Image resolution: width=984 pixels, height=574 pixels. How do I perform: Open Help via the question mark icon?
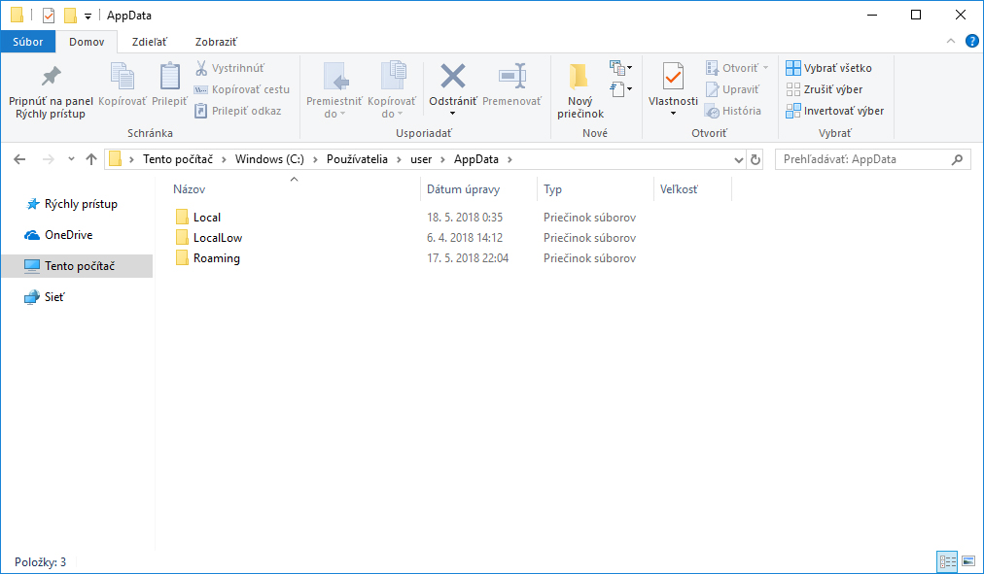tap(971, 42)
